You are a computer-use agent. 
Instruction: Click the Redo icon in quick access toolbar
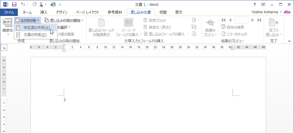pyautogui.click(x=34, y=4)
